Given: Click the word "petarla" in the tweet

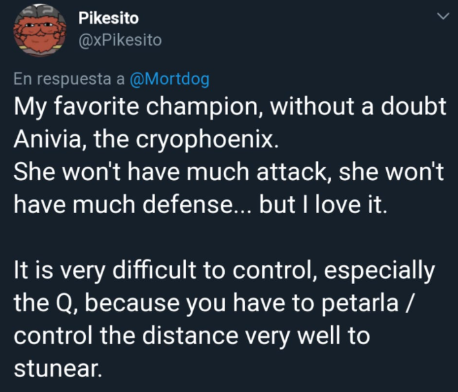Looking at the screenshot, I should click(360, 303).
